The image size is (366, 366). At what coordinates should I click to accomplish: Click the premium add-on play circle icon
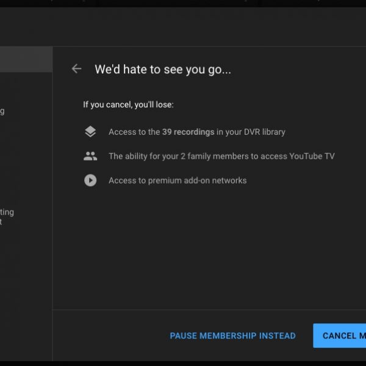pos(90,181)
